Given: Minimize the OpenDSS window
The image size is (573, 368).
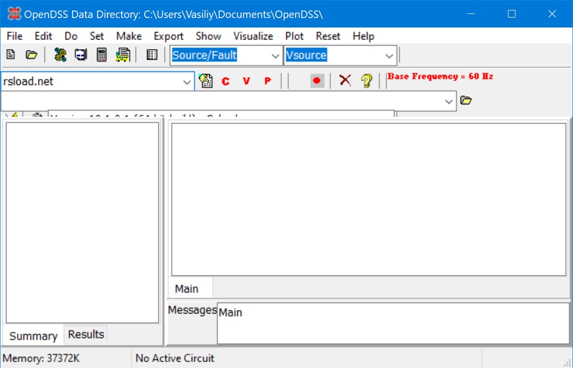Looking at the screenshot, I should [471, 14].
